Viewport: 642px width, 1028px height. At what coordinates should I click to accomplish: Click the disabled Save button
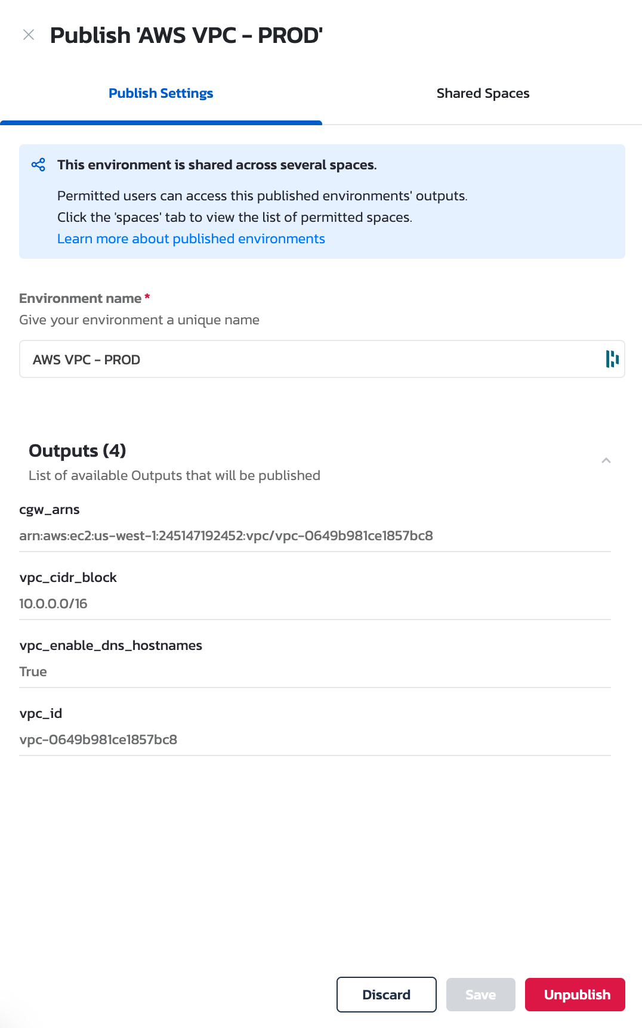[480, 995]
